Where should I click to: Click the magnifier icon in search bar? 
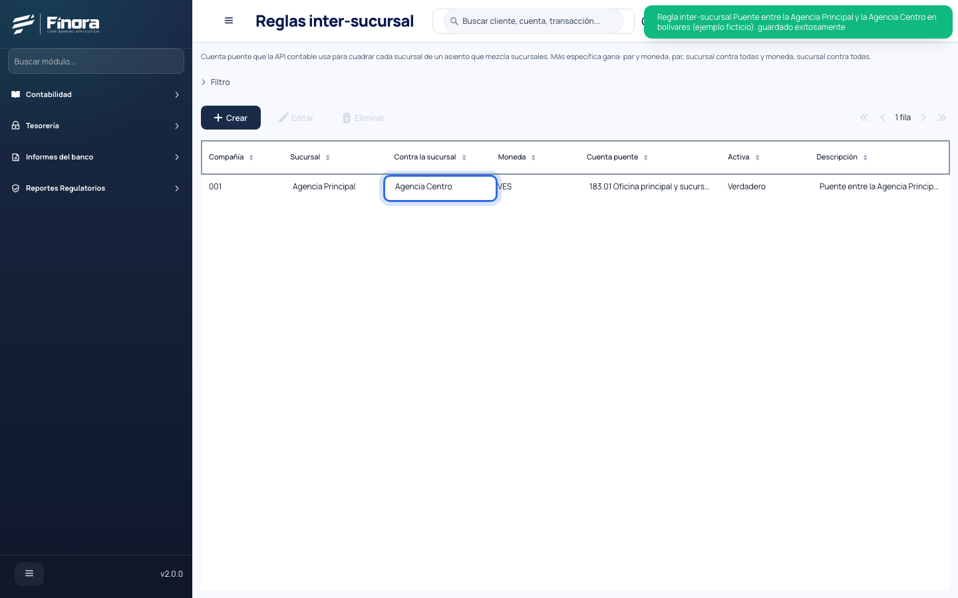coord(454,21)
